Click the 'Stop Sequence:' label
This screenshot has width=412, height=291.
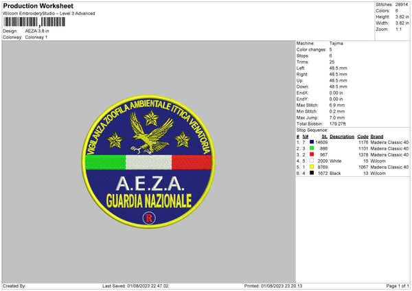click(x=312, y=130)
